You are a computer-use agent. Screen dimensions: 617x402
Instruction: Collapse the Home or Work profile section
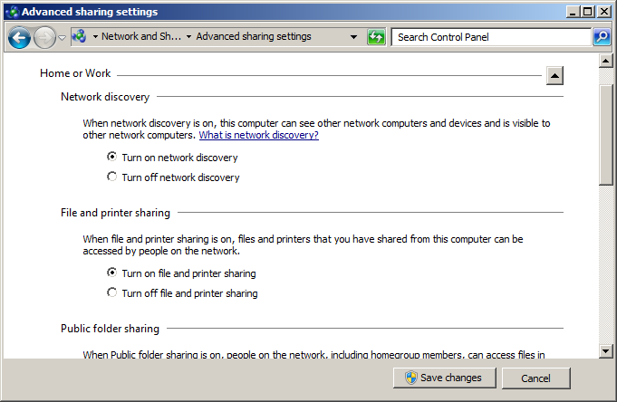(x=554, y=75)
